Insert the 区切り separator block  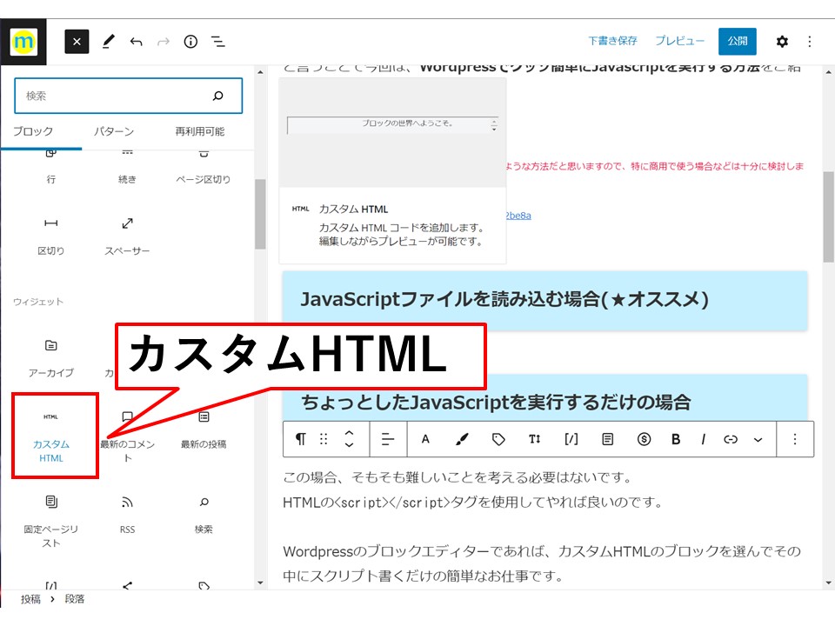tap(51, 236)
